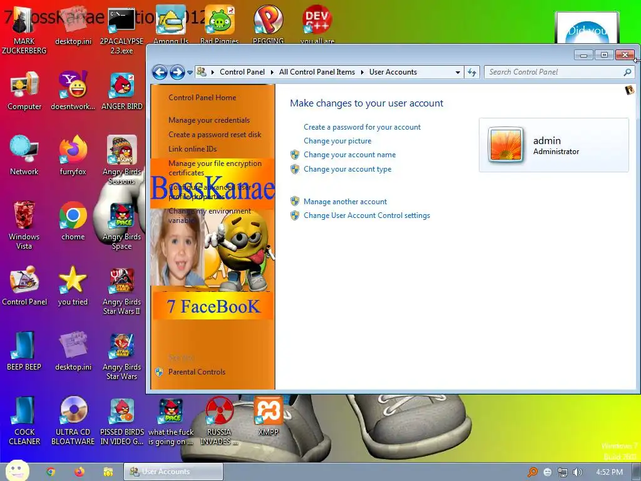Select the ANGER BIRD desktop icon

click(122, 90)
